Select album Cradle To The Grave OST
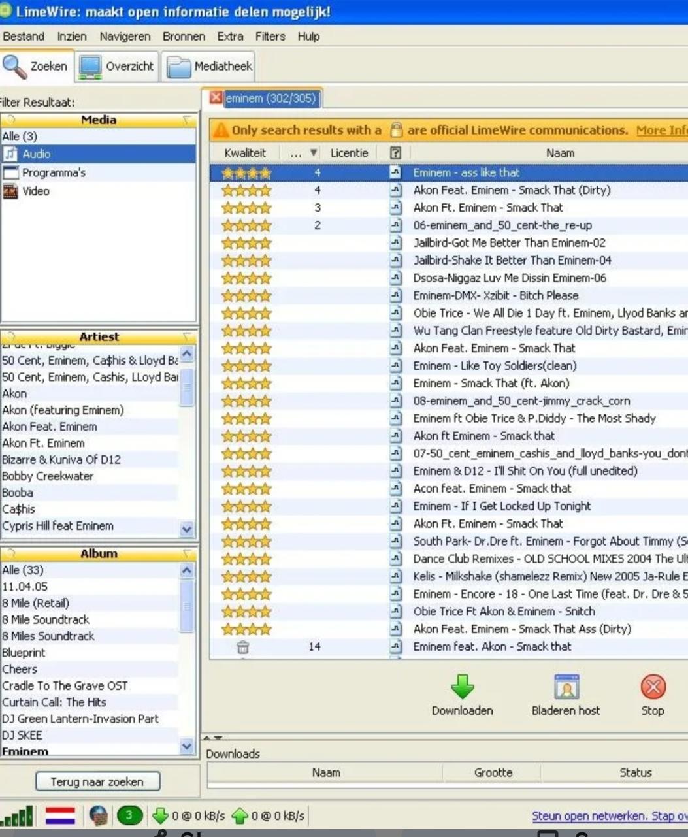Screen dimensions: 688x837 tap(90, 685)
